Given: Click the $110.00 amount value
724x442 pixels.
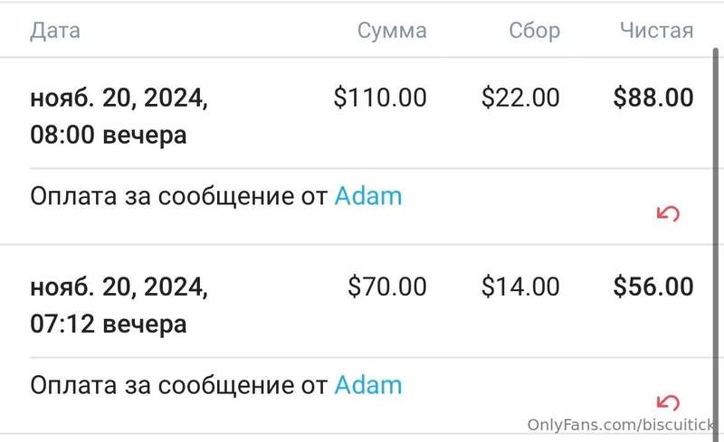Looking at the screenshot, I should pyautogui.click(x=380, y=98).
